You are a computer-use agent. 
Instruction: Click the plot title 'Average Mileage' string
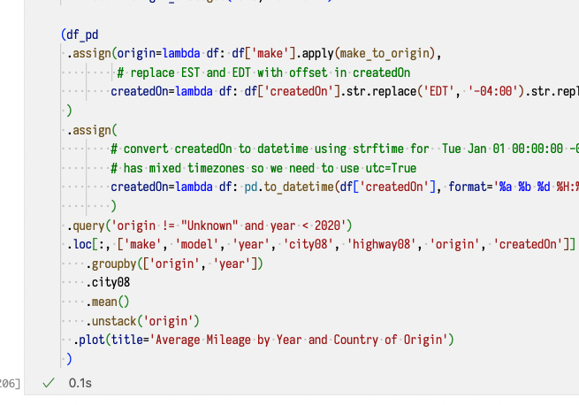coord(302,340)
